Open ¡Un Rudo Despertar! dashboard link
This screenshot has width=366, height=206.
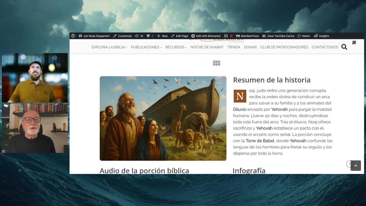(x=94, y=36)
